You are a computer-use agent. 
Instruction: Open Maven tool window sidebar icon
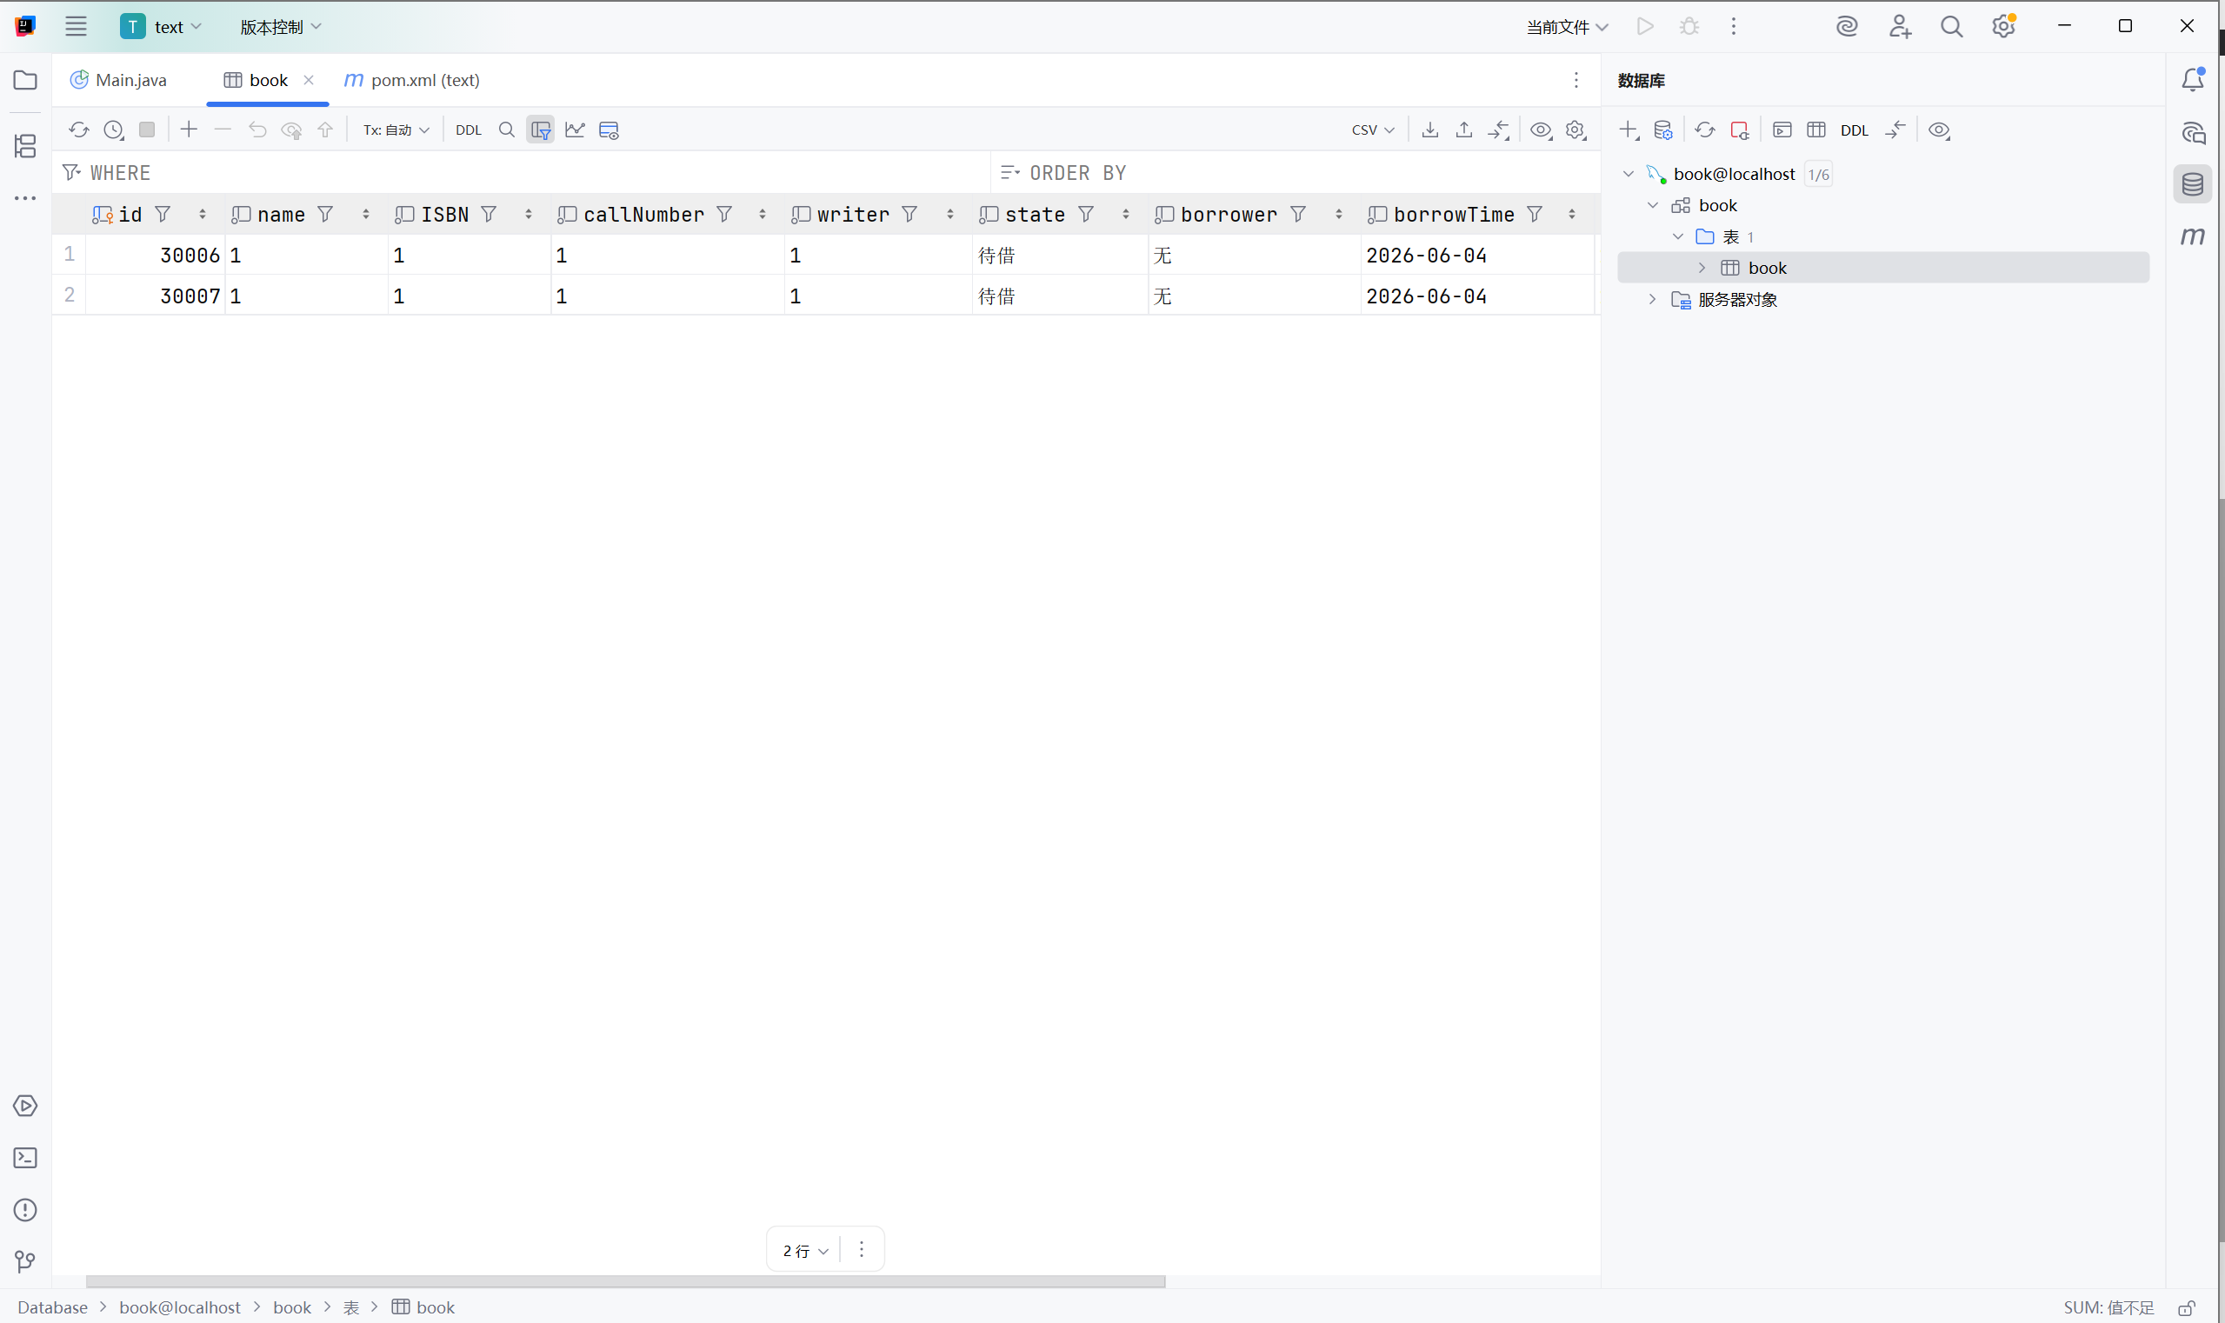click(2193, 236)
